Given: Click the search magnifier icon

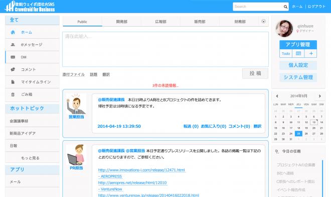Looking at the screenshot, I should tap(285, 7).
